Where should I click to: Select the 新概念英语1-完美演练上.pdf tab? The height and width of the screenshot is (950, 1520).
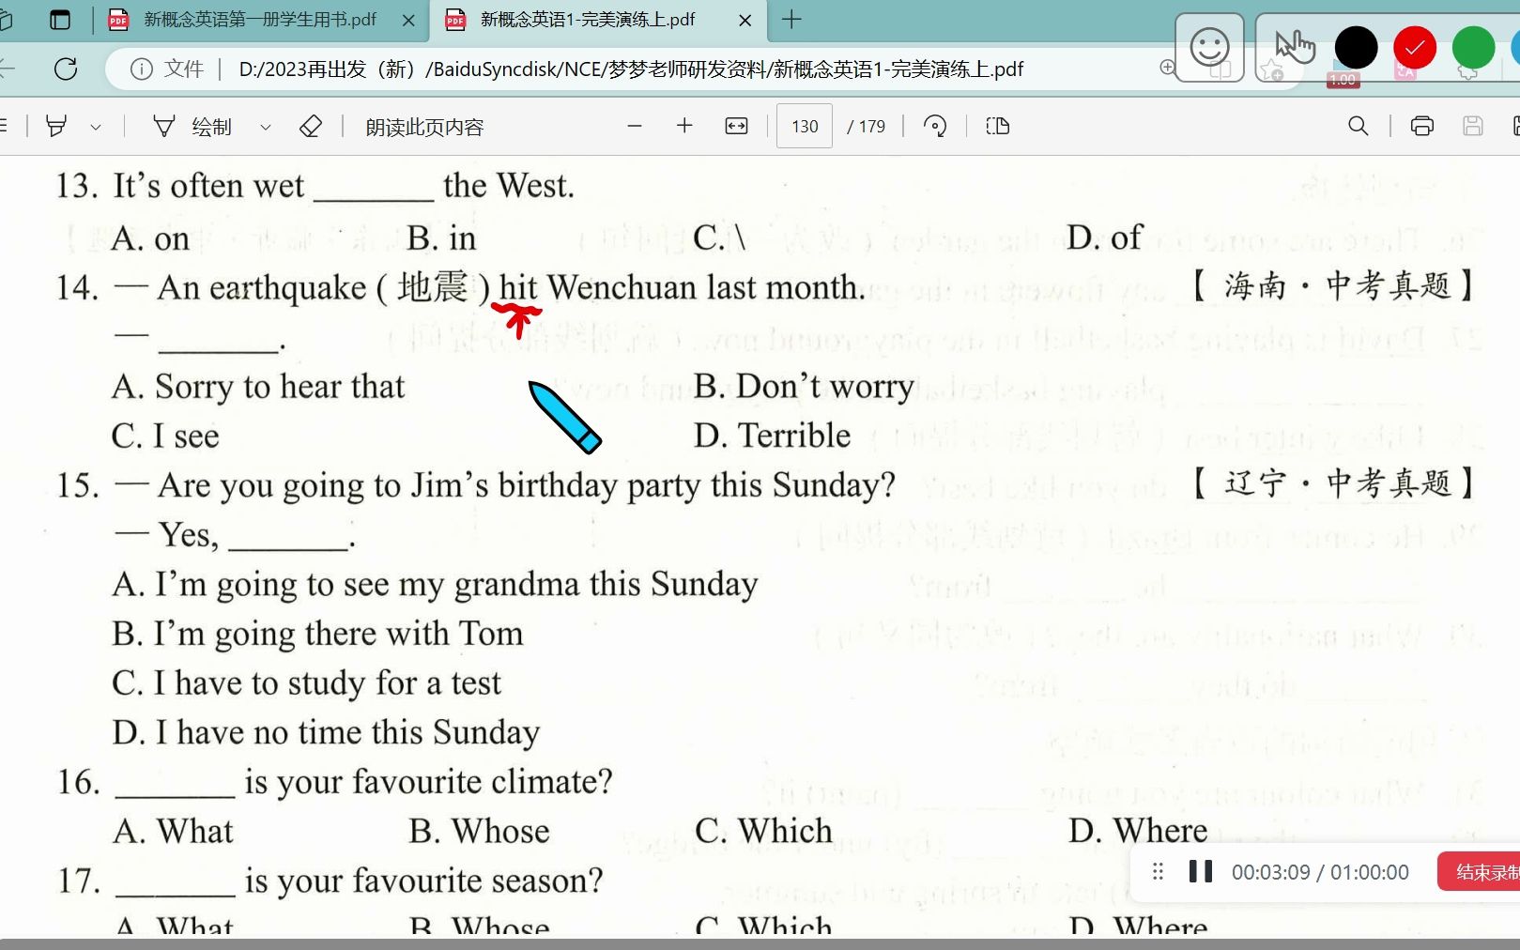click(x=587, y=20)
